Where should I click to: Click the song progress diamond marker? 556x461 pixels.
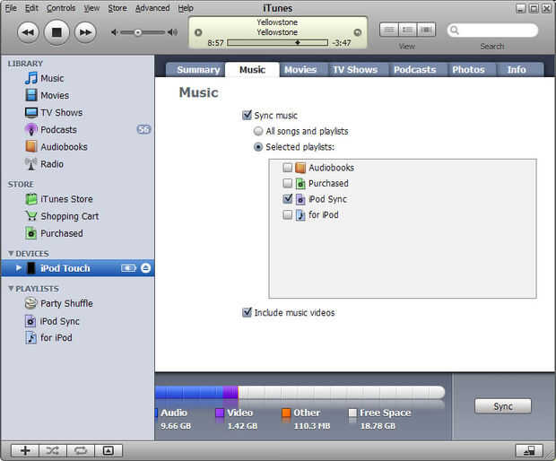point(298,42)
